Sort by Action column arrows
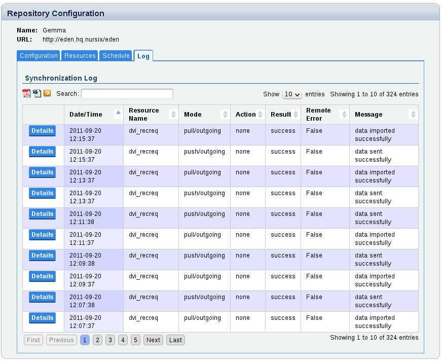 click(x=260, y=115)
